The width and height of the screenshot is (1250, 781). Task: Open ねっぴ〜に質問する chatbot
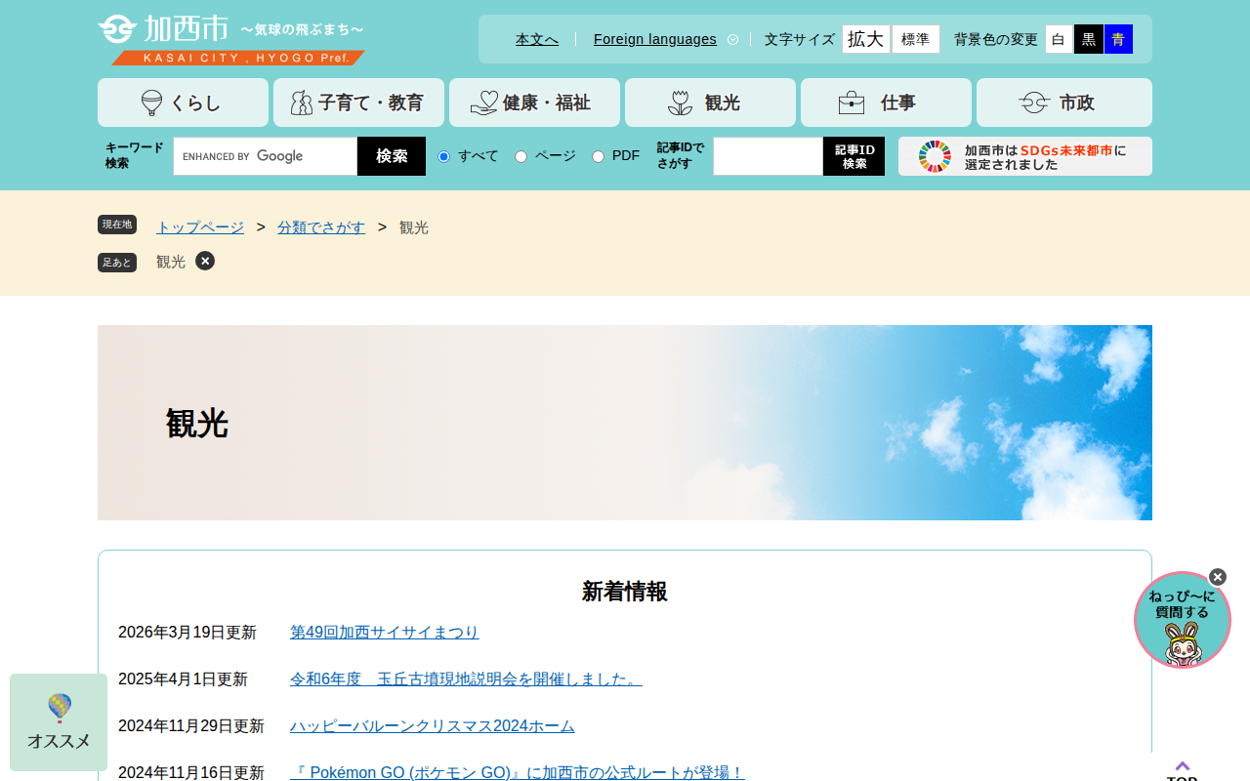coord(1183,620)
